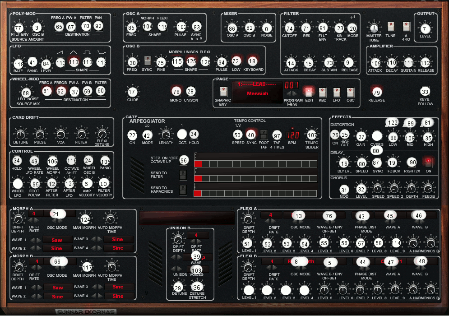
Task: Click the Glide knob
Action: pos(132,92)
